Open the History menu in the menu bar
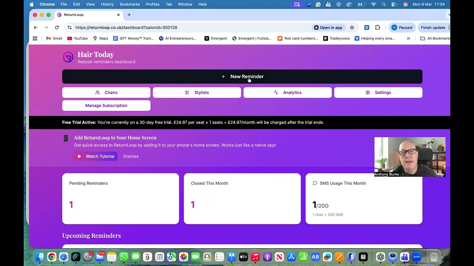 107,4
